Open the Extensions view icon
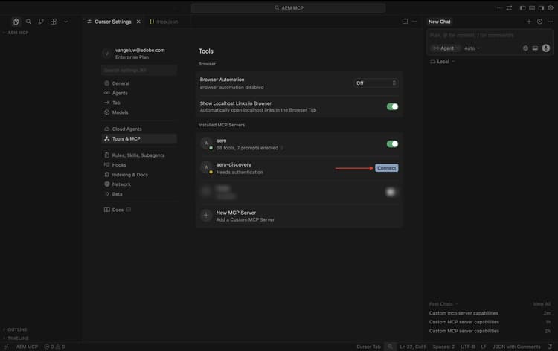 [54, 22]
